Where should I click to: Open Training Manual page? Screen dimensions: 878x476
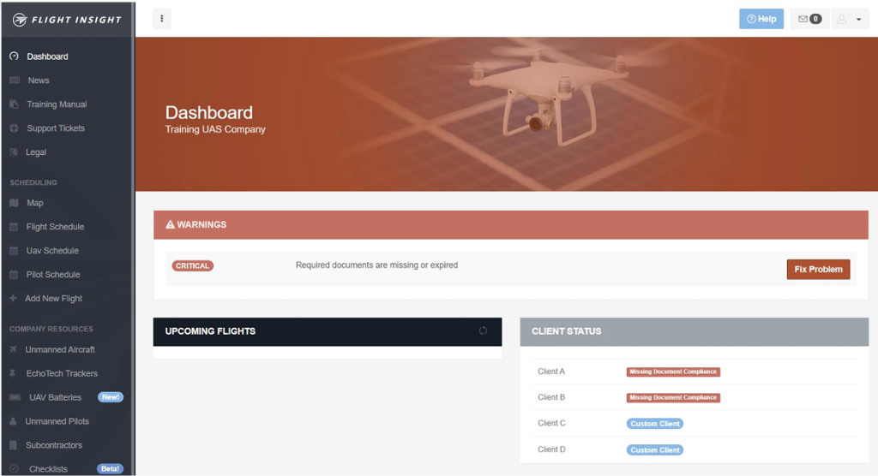pyautogui.click(x=57, y=104)
